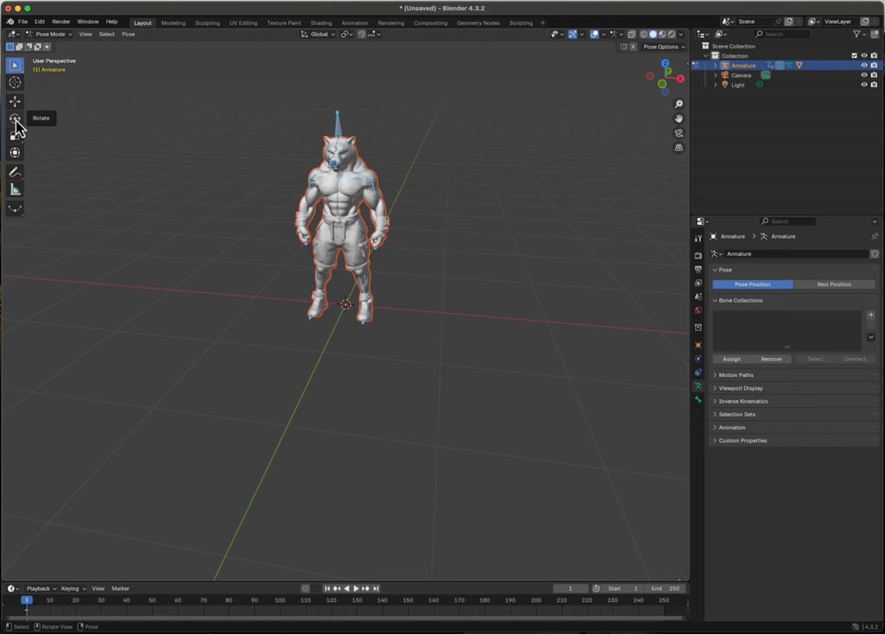Viewport: 885px width, 634px height.
Task: Activate the Annotate tool
Action: point(14,171)
